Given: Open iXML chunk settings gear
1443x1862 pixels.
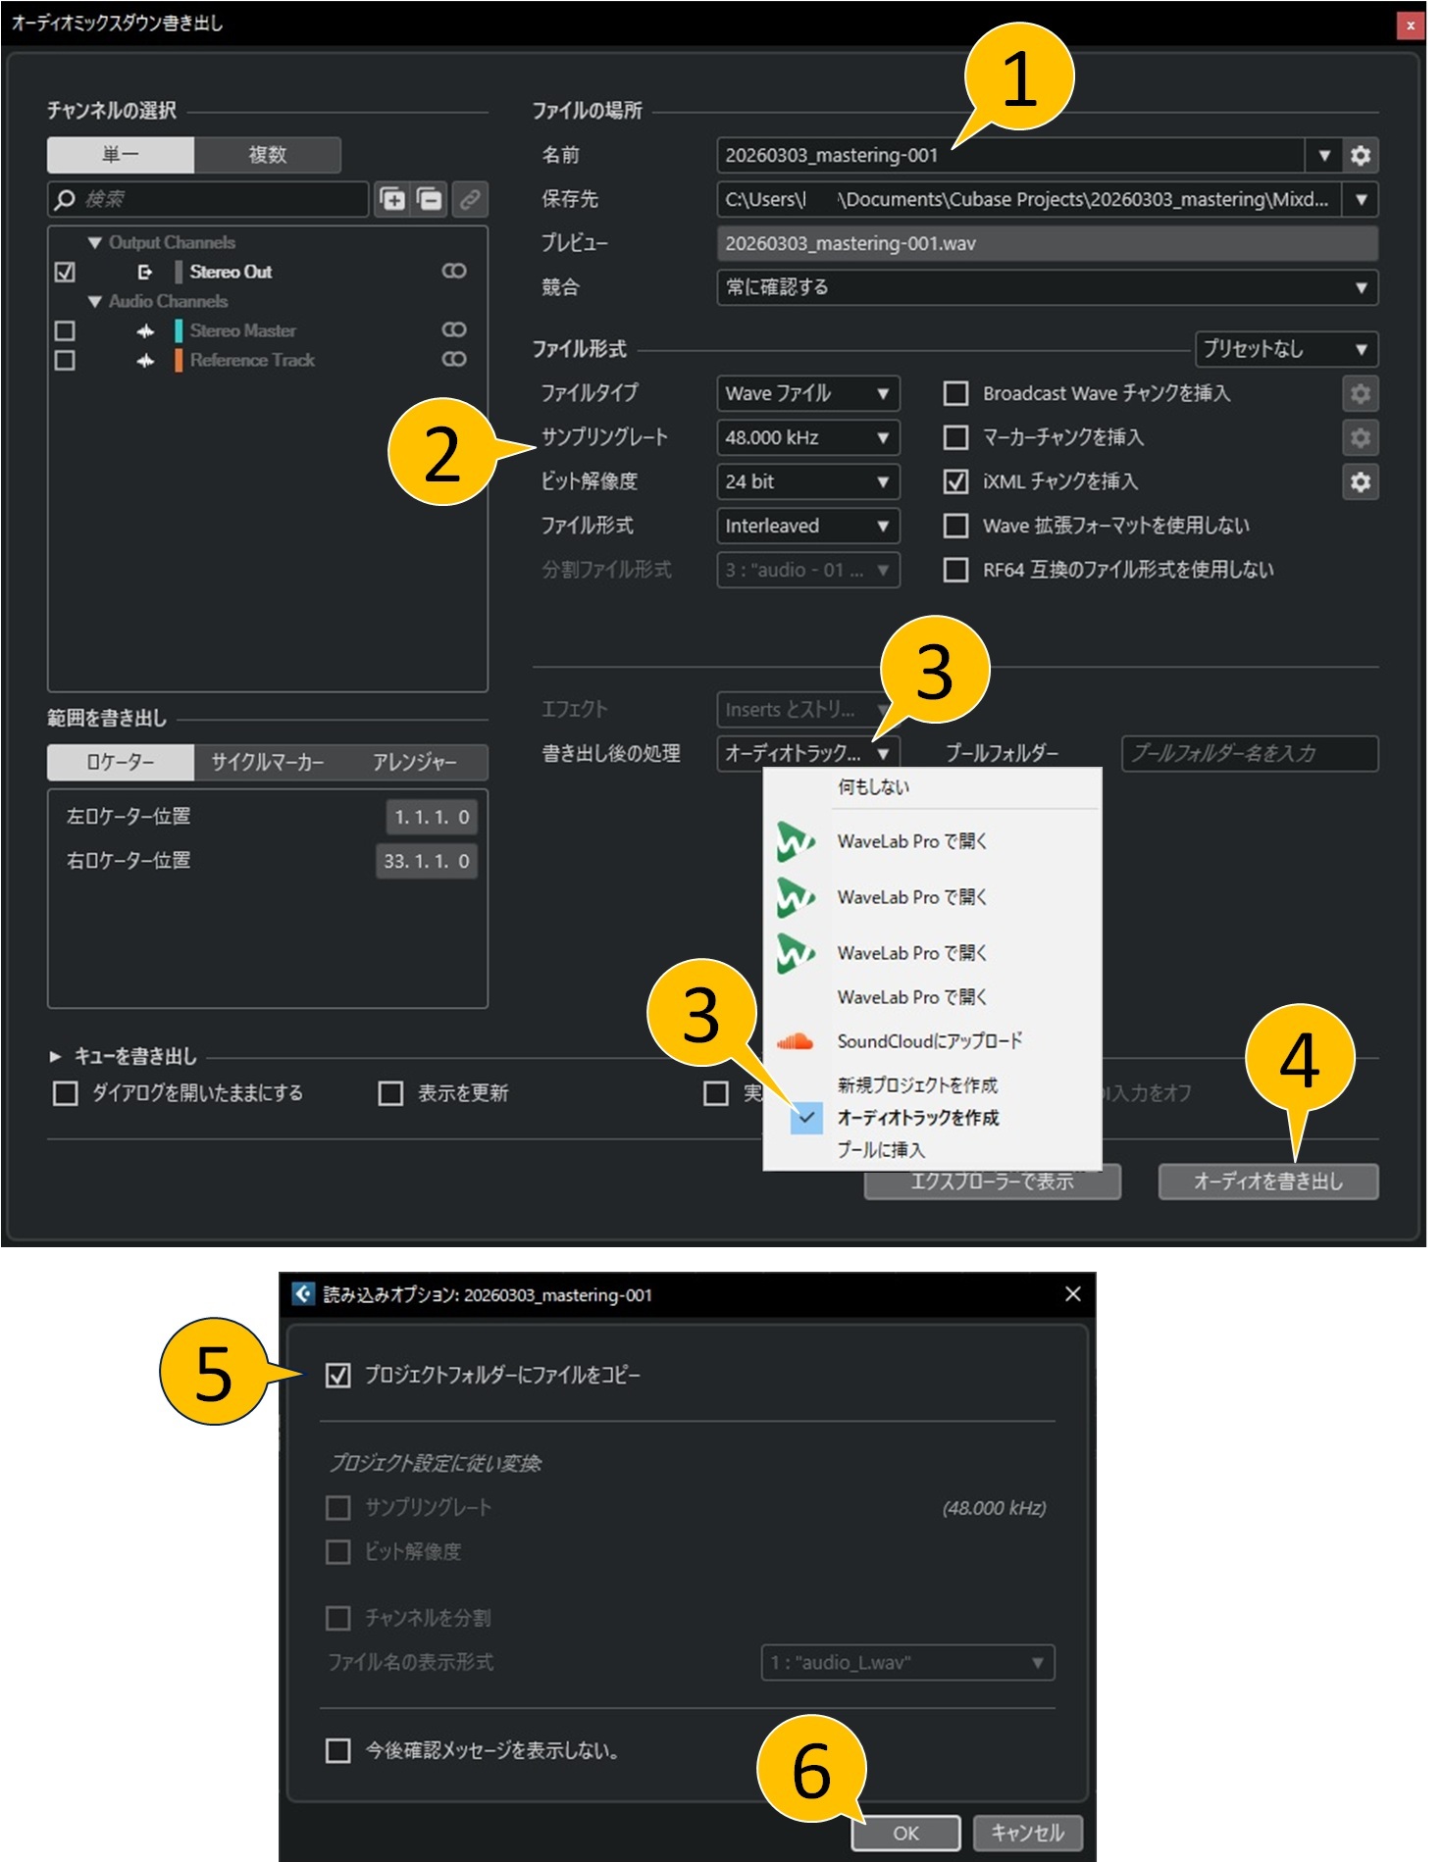Looking at the screenshot, I should (1360, 481).
